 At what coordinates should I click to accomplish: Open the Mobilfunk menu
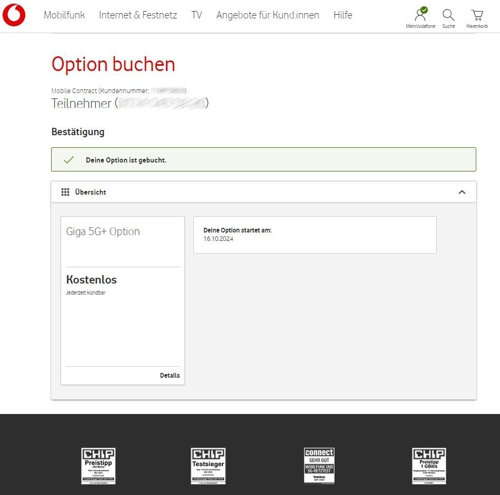point(64,15)
